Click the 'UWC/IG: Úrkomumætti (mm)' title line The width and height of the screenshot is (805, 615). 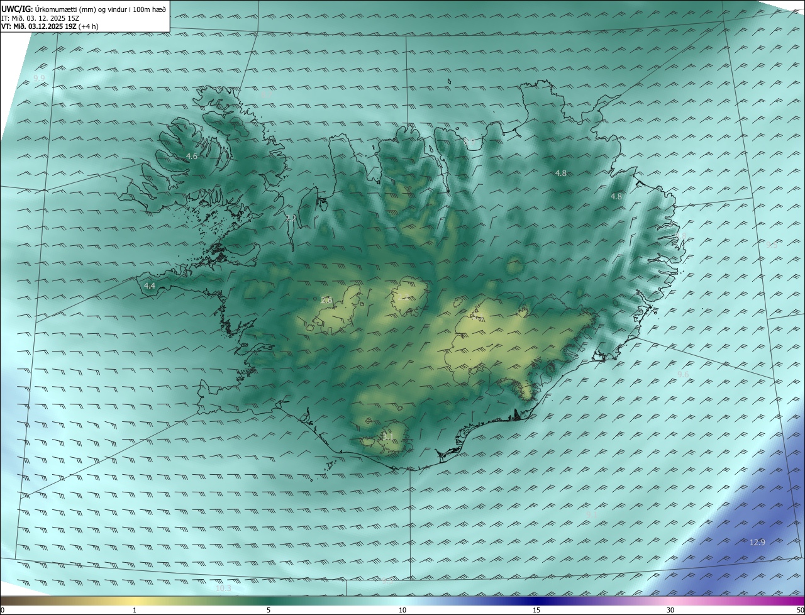click(x=83, y=9)
